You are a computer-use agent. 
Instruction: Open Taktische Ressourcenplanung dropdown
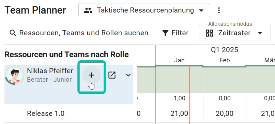point(144,10)
